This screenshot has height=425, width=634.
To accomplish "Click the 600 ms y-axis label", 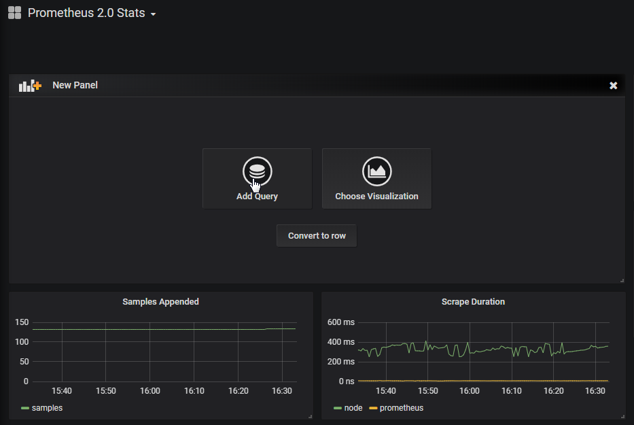I will click(x=341, y=322).
